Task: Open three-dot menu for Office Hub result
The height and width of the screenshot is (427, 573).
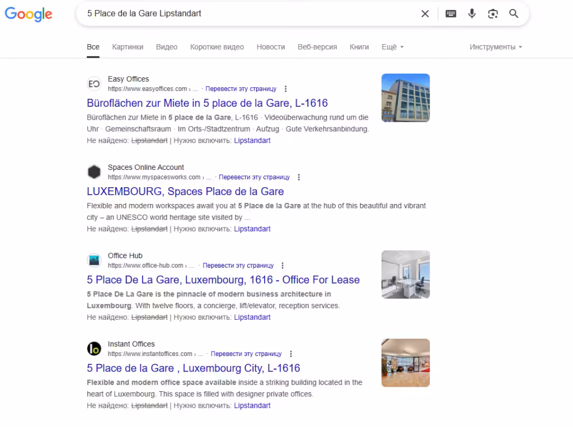Action: tap(283, 265)
